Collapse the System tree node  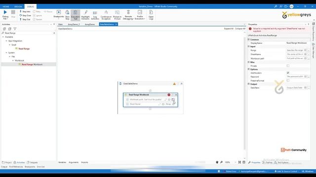pos(6,53)
